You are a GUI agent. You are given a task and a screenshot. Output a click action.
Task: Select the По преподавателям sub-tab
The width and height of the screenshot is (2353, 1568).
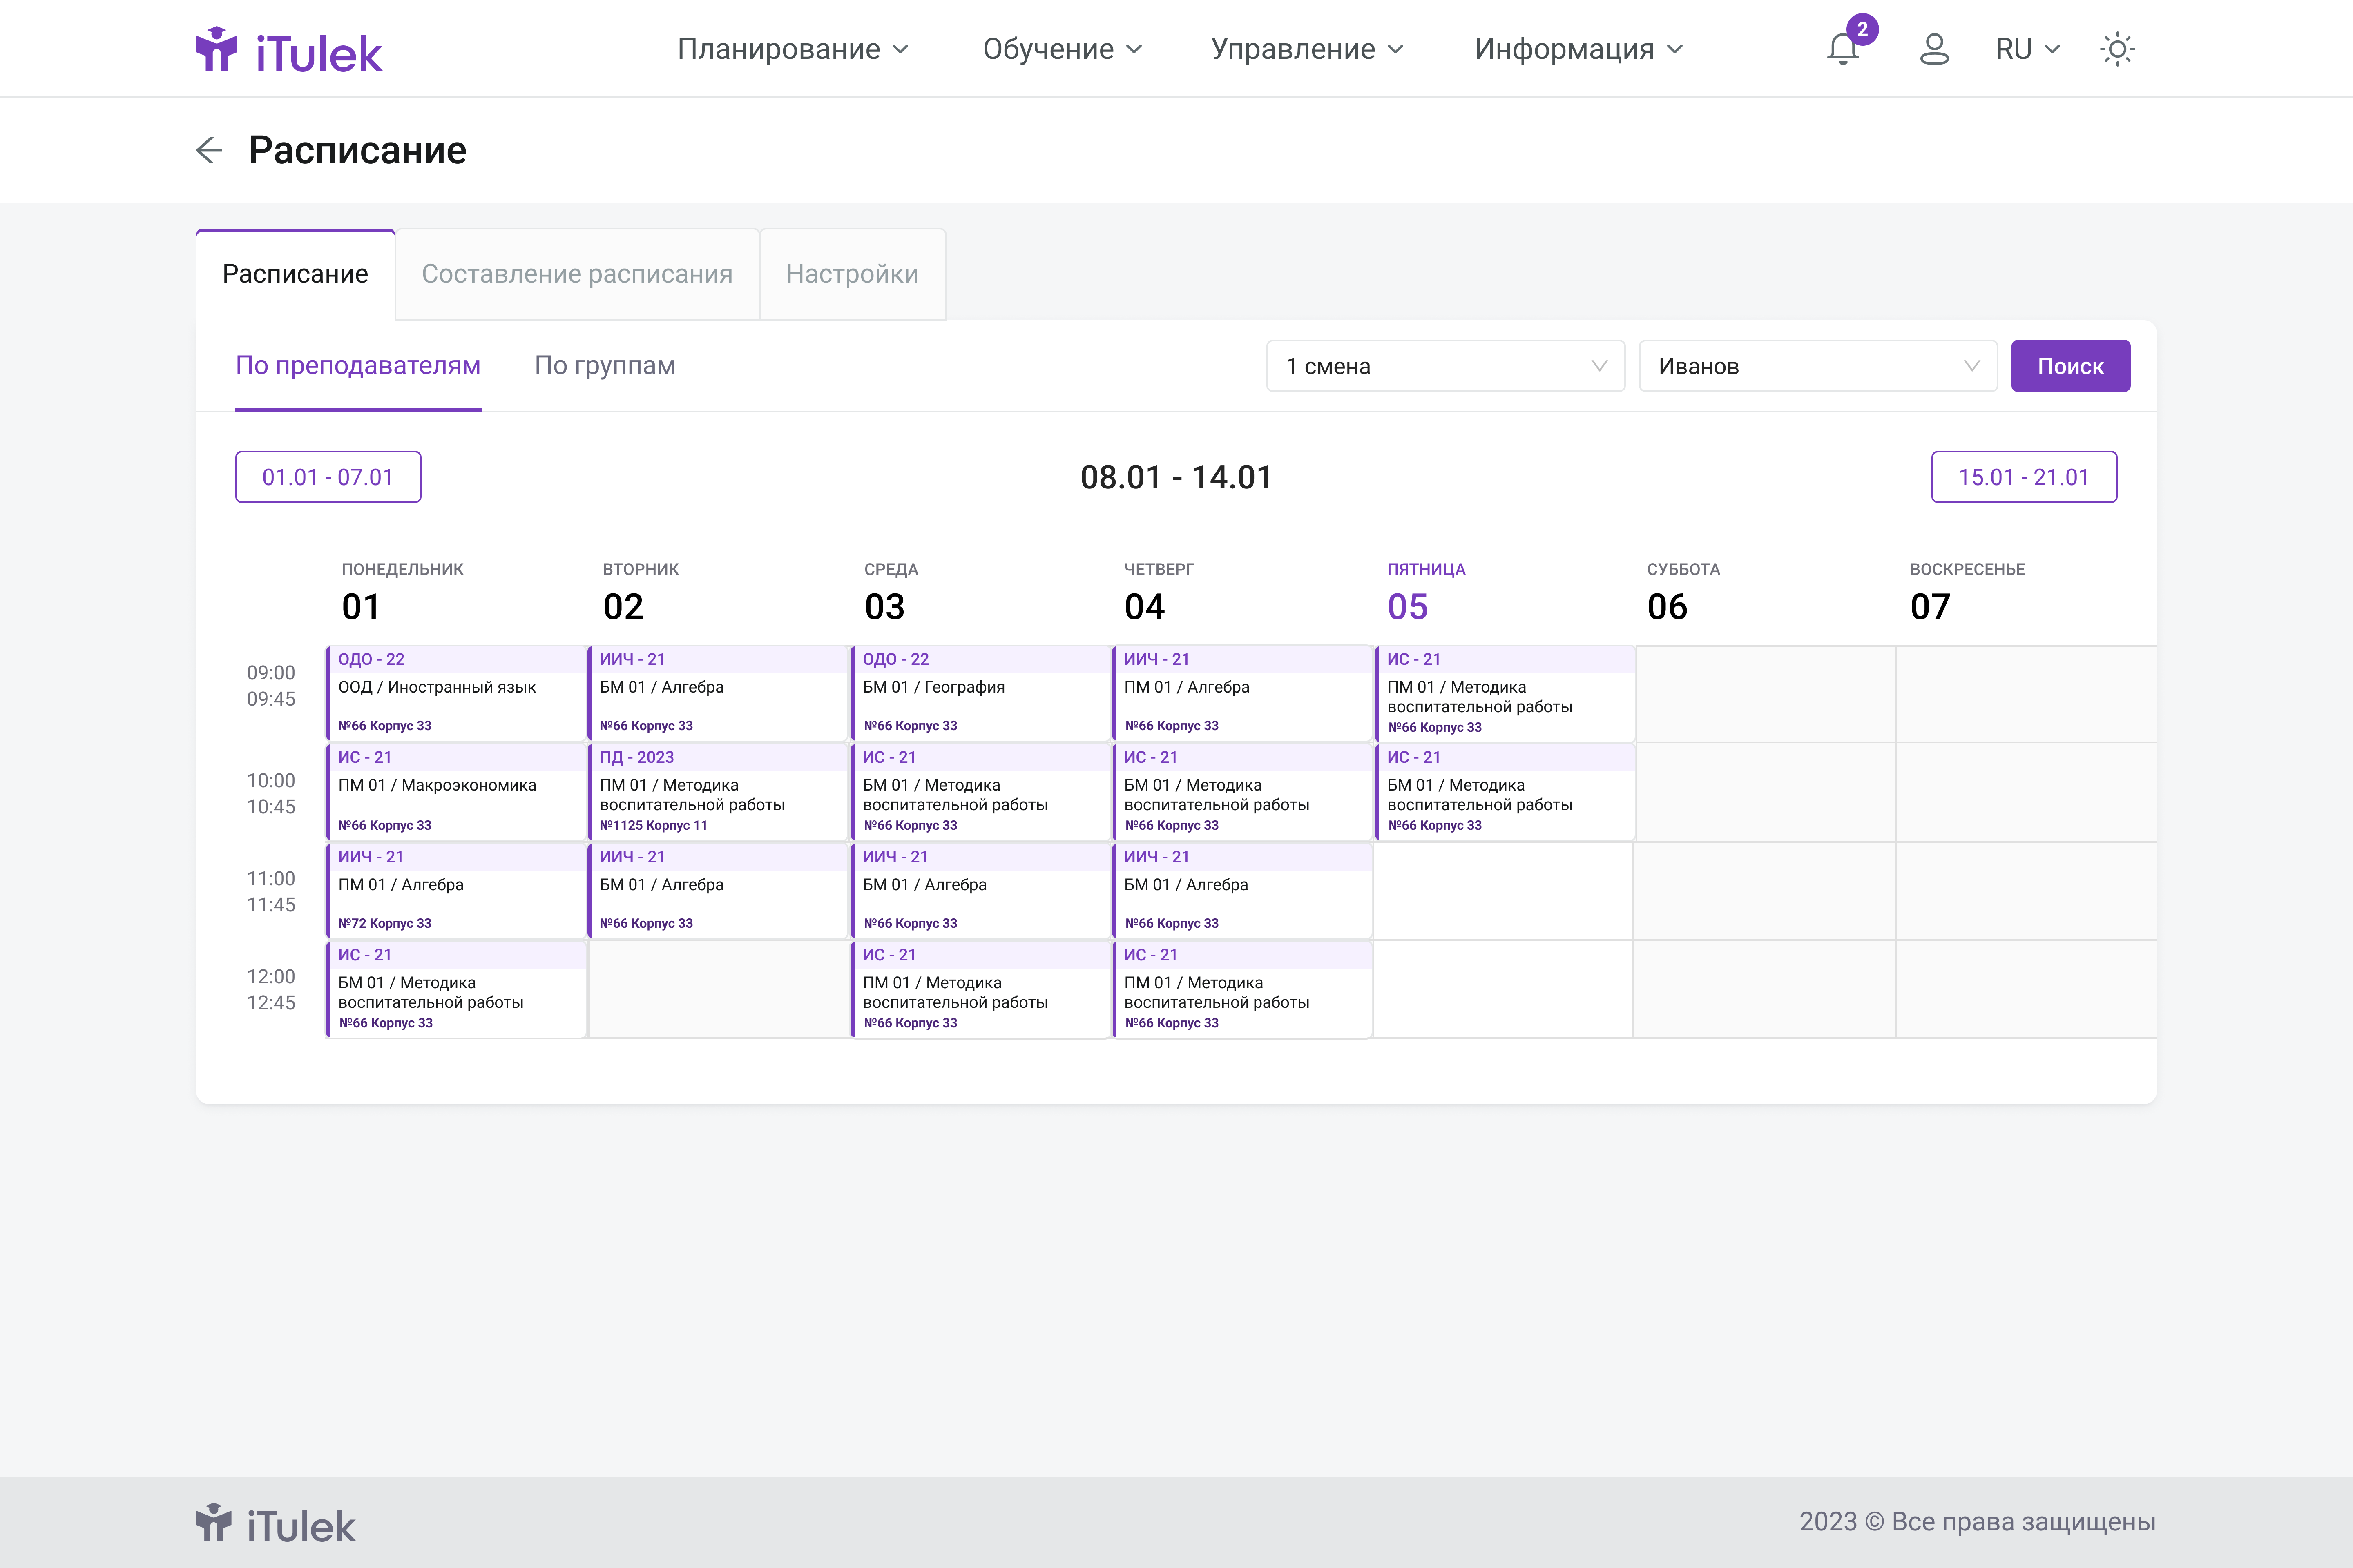tap(358, 366)
